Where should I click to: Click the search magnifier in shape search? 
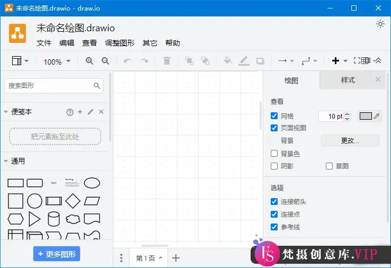tap(97, 86)
